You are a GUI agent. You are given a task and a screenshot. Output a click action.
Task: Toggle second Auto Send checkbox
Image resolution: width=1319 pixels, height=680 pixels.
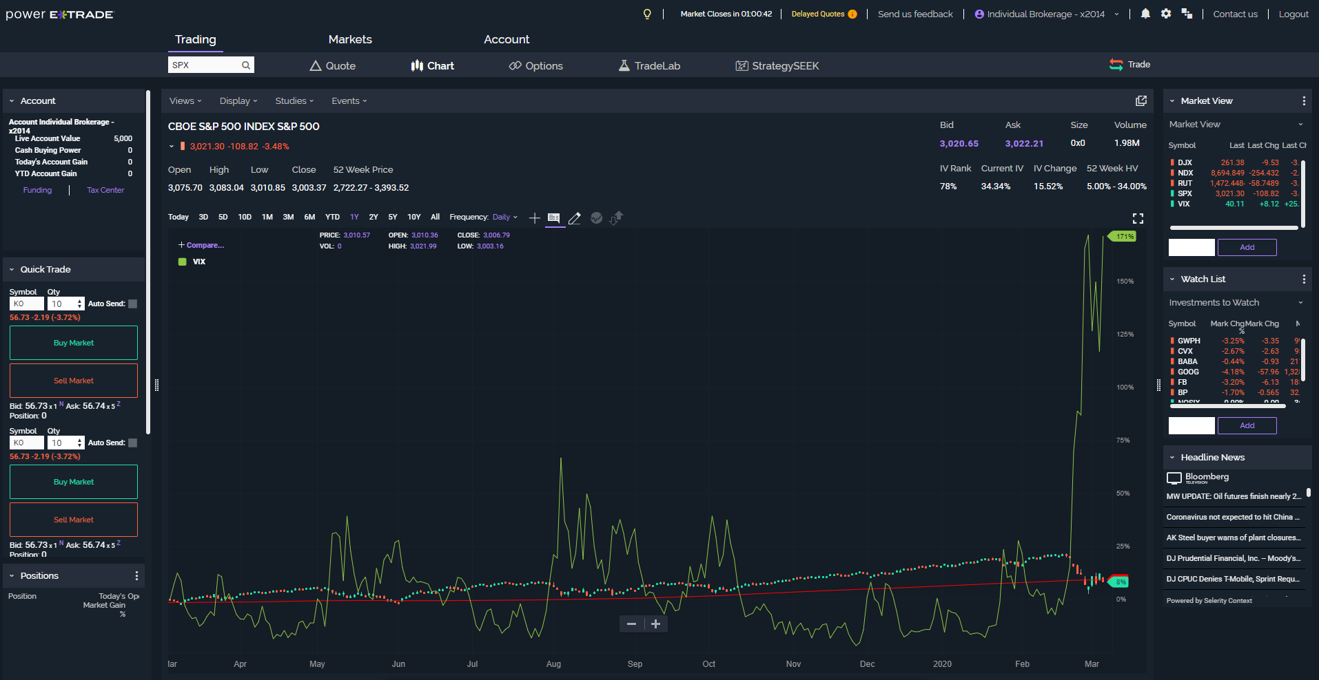pyautogui.click(x=133, y=443)
